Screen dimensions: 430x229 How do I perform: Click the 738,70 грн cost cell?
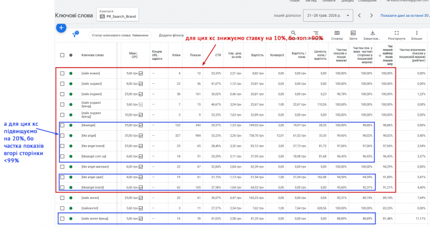click(257, 136)
